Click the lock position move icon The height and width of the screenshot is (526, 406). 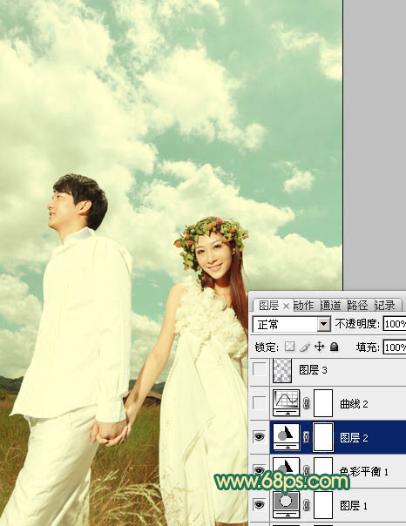pos(319,347)
